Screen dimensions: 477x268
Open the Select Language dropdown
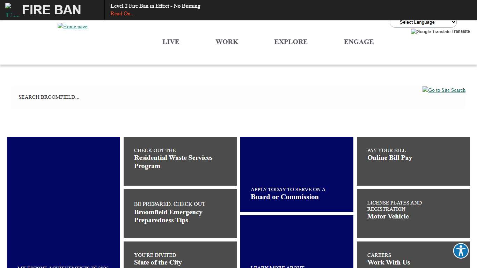423,22
